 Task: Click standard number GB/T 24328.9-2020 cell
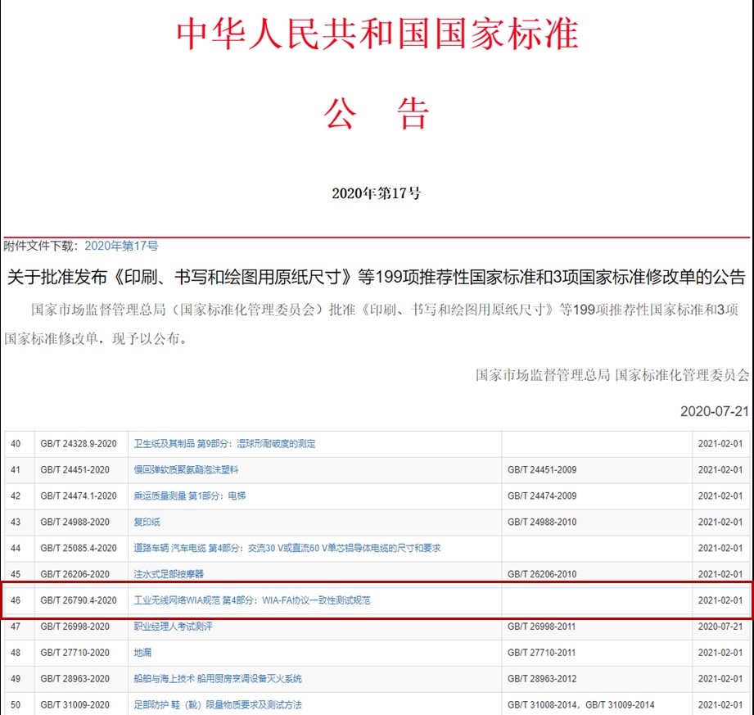pyautogui.click(x=79, y=444)
